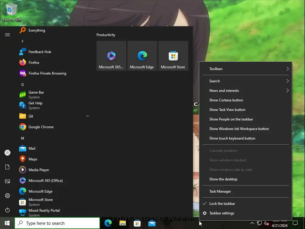This screenshot has width=305, height=229.
Task: Click the Microsoft Store Productivity tile
Action: pos(173,56)
